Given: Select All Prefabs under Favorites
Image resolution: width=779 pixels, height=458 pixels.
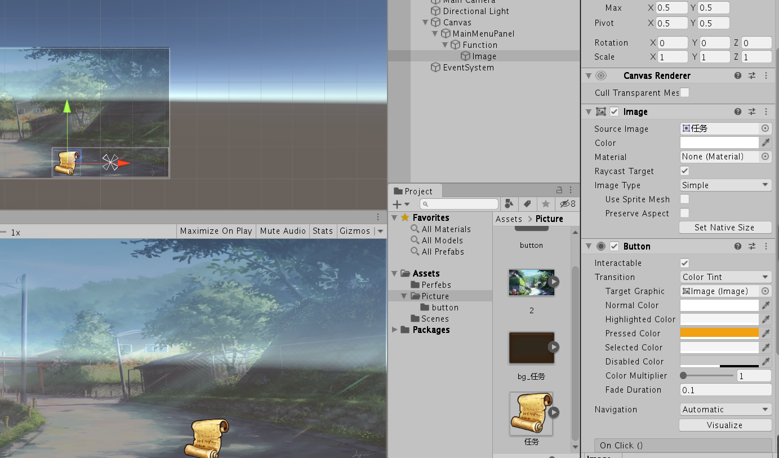Looking at the screenshot, I should click(443, 252).
